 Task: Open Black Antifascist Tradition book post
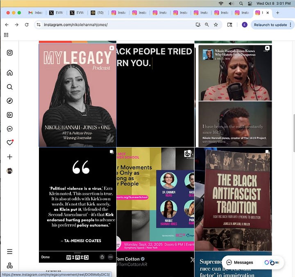[233, 199]
